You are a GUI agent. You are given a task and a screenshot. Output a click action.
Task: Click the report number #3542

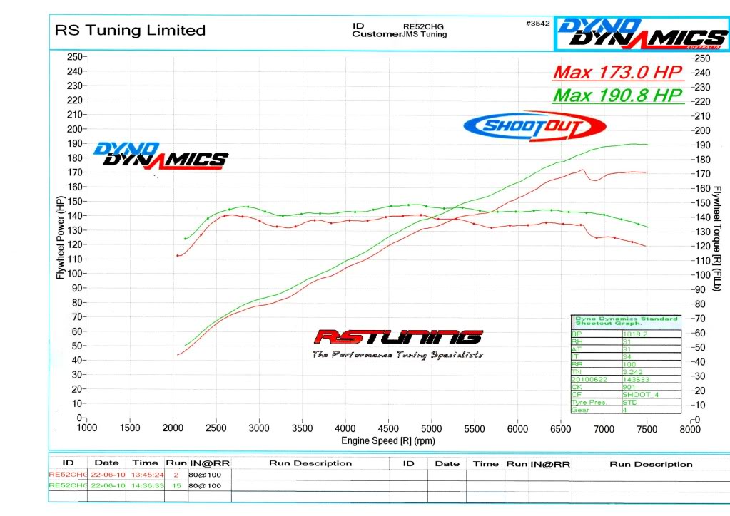click(537, 24)
